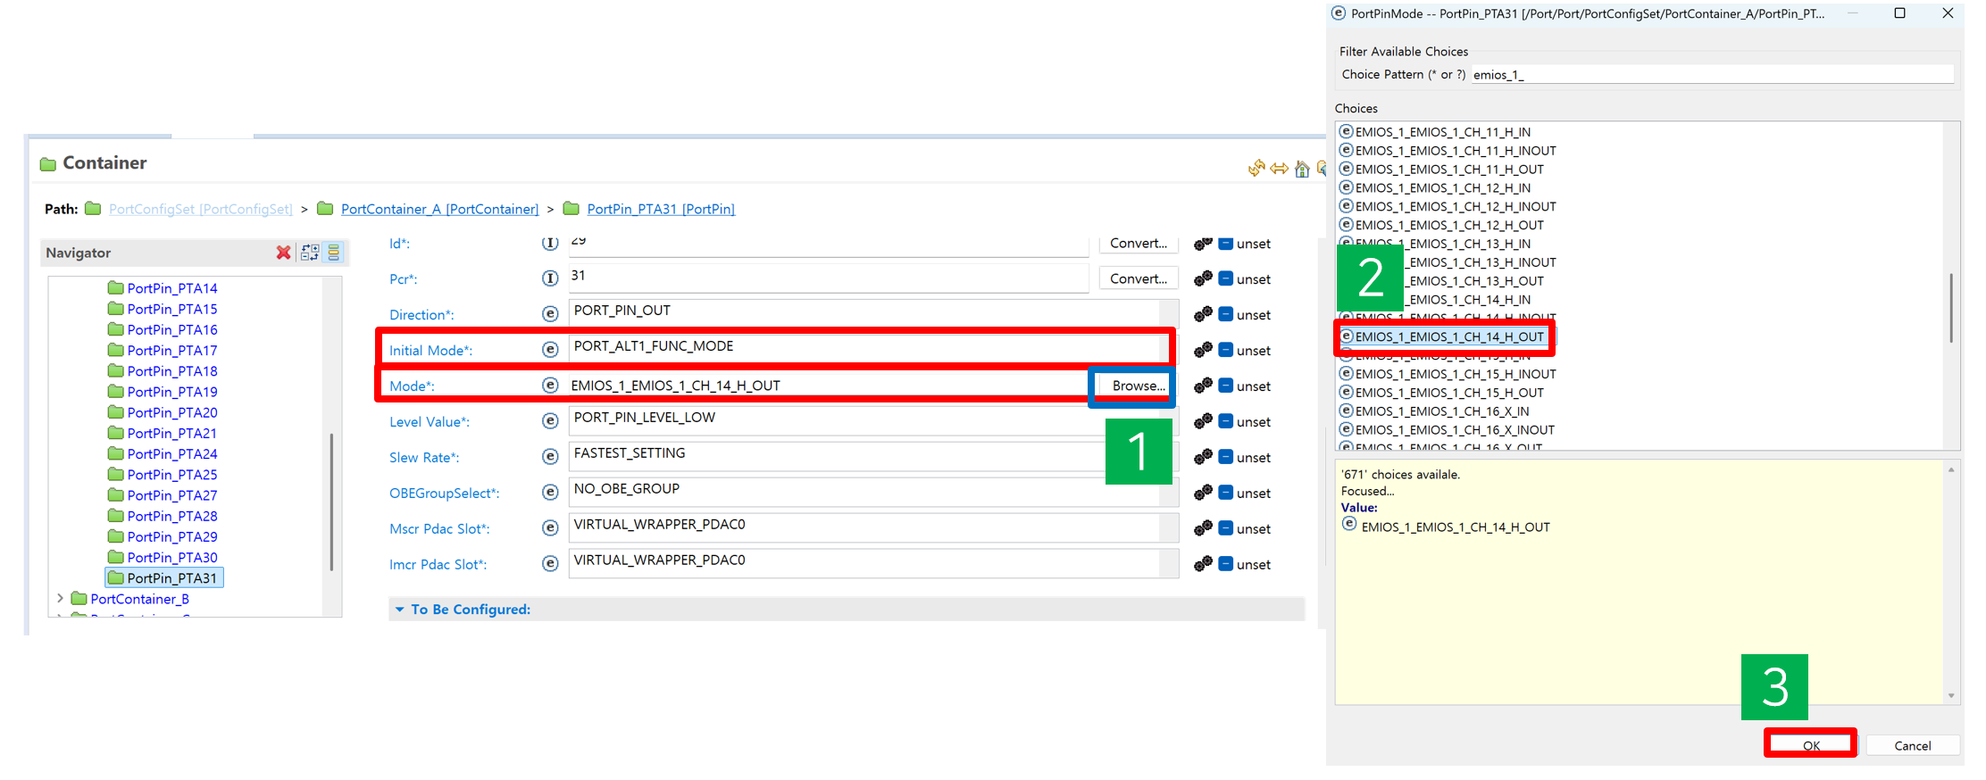Toggle the blue unset box for Mode

tap(1226, 386)
